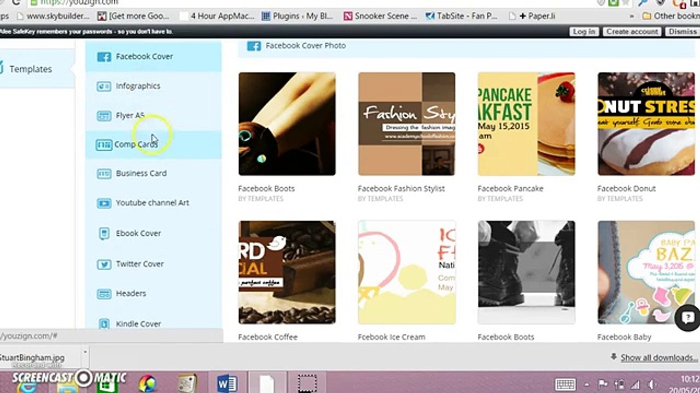Click the Flyer A5 sidebar icon
This screenshot has height=393, width=700.
[x=104, y=116]
